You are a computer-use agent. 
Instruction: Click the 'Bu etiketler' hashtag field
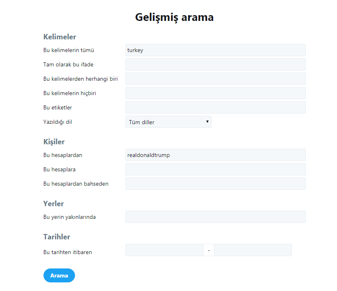(215, 107)
